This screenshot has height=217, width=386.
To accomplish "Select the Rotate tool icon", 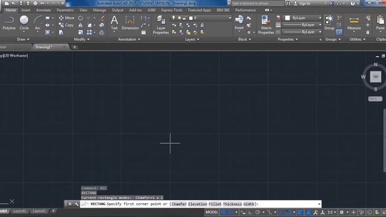I will click(x=80, y=18).
